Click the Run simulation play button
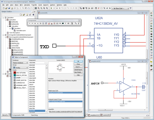The width and height of the screenshot is (154, 120). coord(51,8)
